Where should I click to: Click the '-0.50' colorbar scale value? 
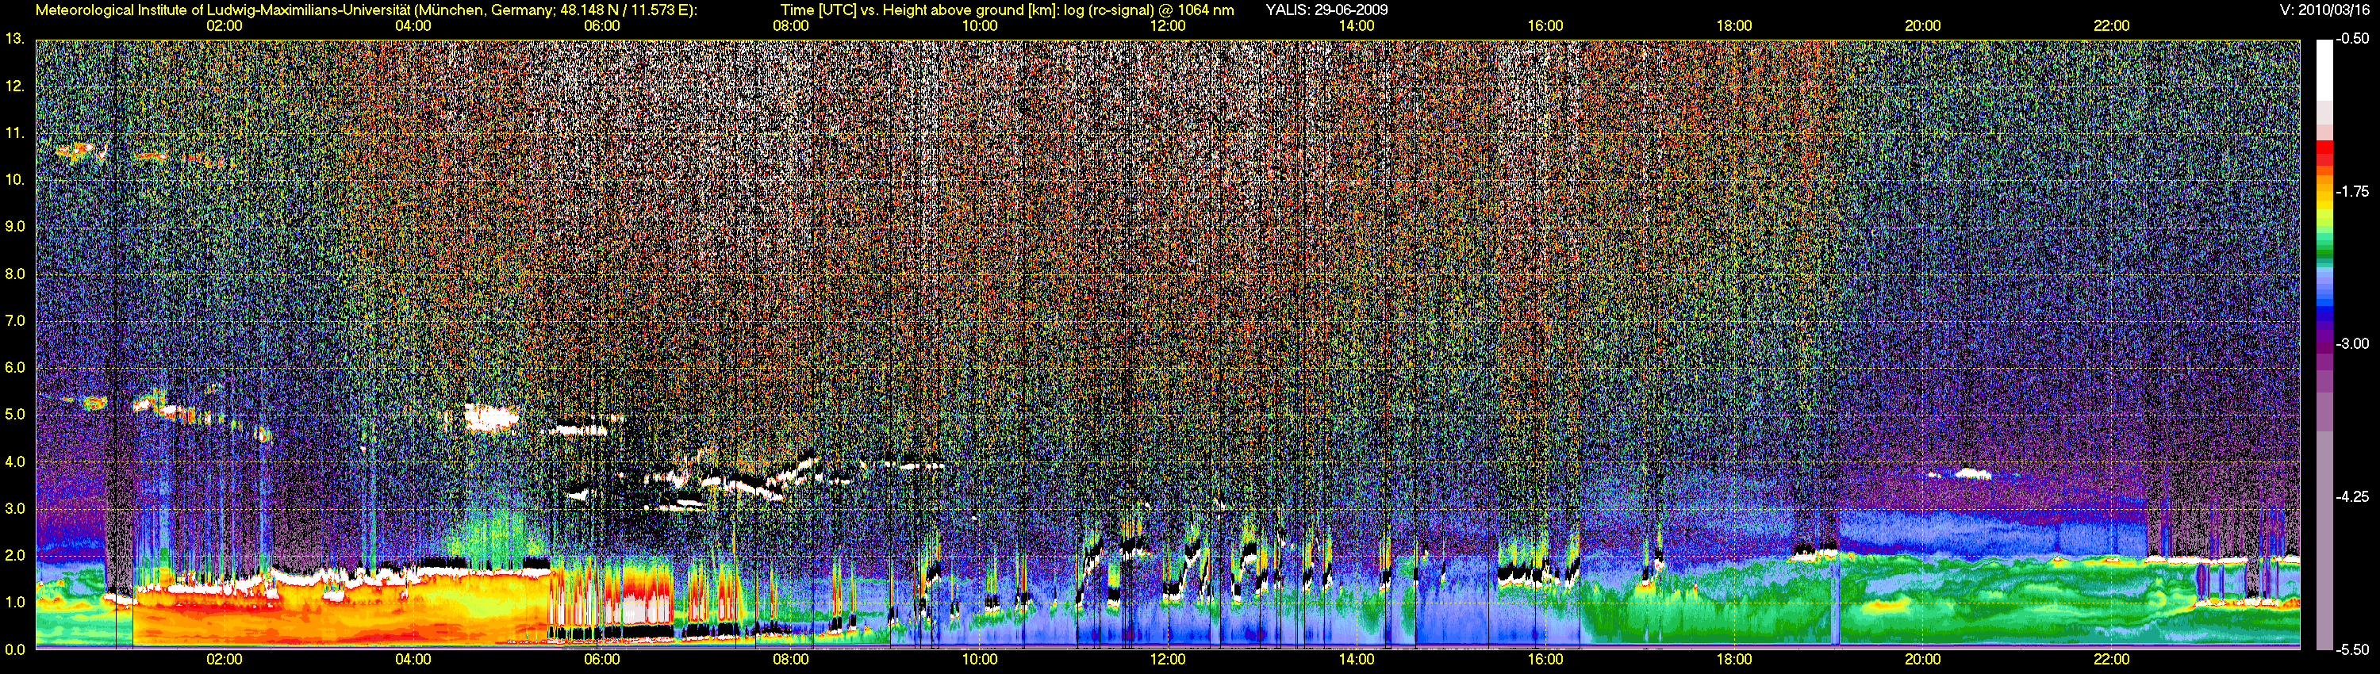2352,39
